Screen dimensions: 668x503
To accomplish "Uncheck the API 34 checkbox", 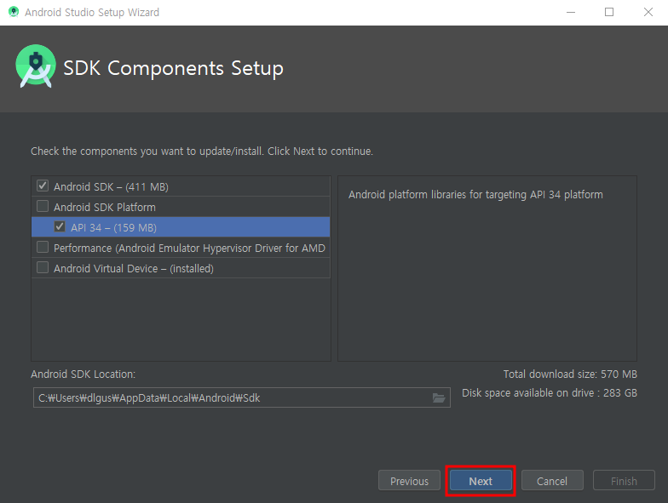I will (60, 226).
